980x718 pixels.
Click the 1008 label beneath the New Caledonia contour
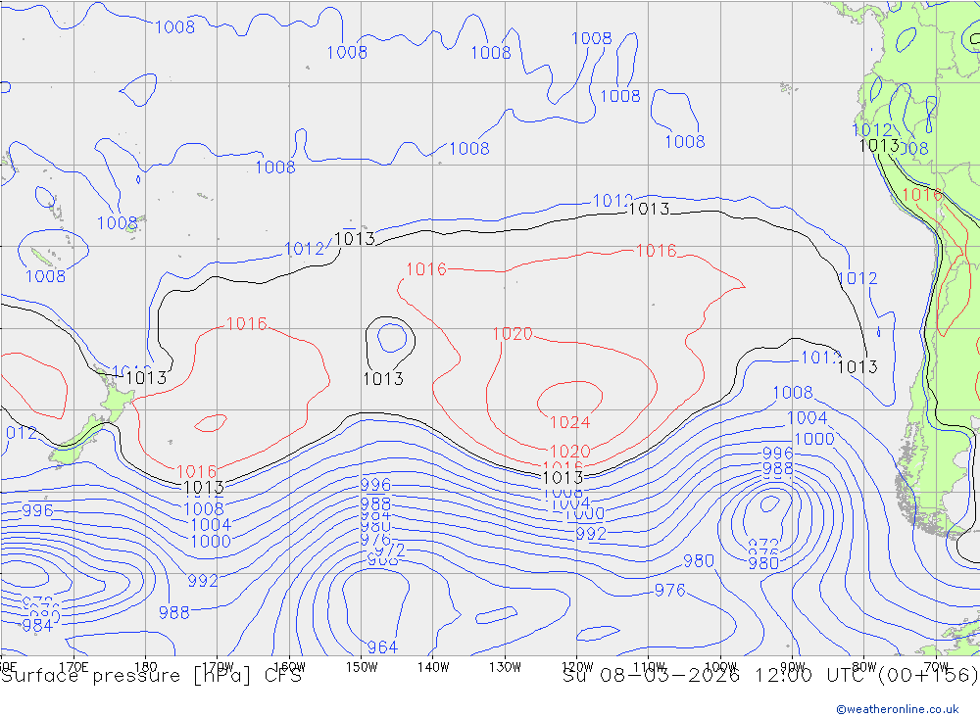[45, 275]
